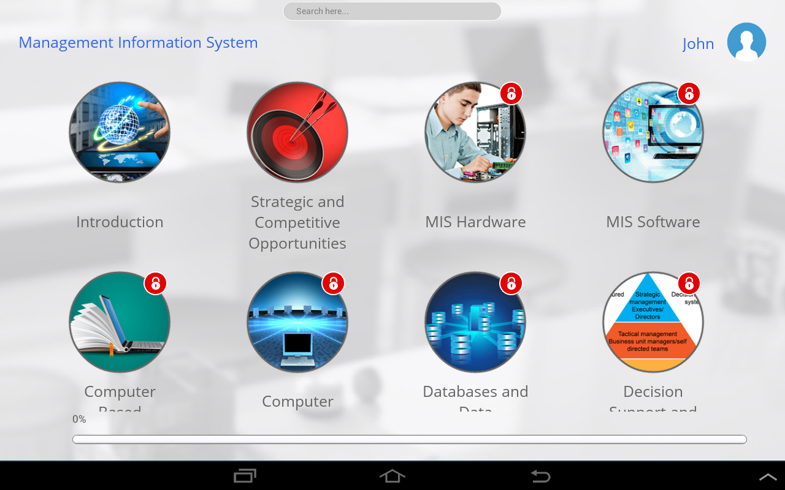Select the MIS Software monitor image
The height and width of the screenshot is (490, 785).
click(653, 132)
